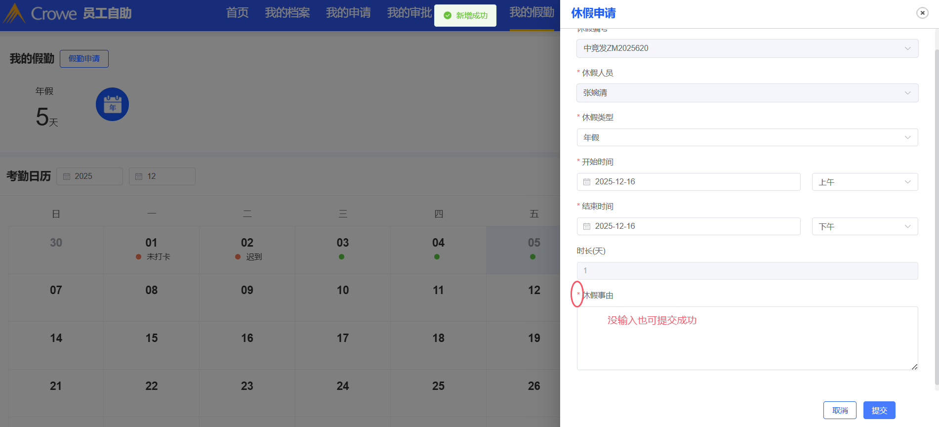Submit the leave form with 提交
939x427 pixels.
pos(879,410)
